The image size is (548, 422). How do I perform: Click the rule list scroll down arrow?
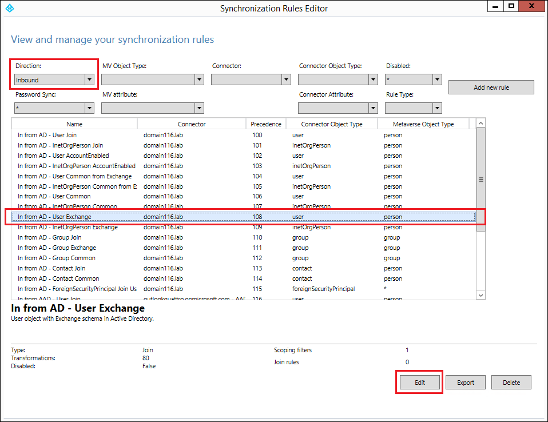[481, 295]
